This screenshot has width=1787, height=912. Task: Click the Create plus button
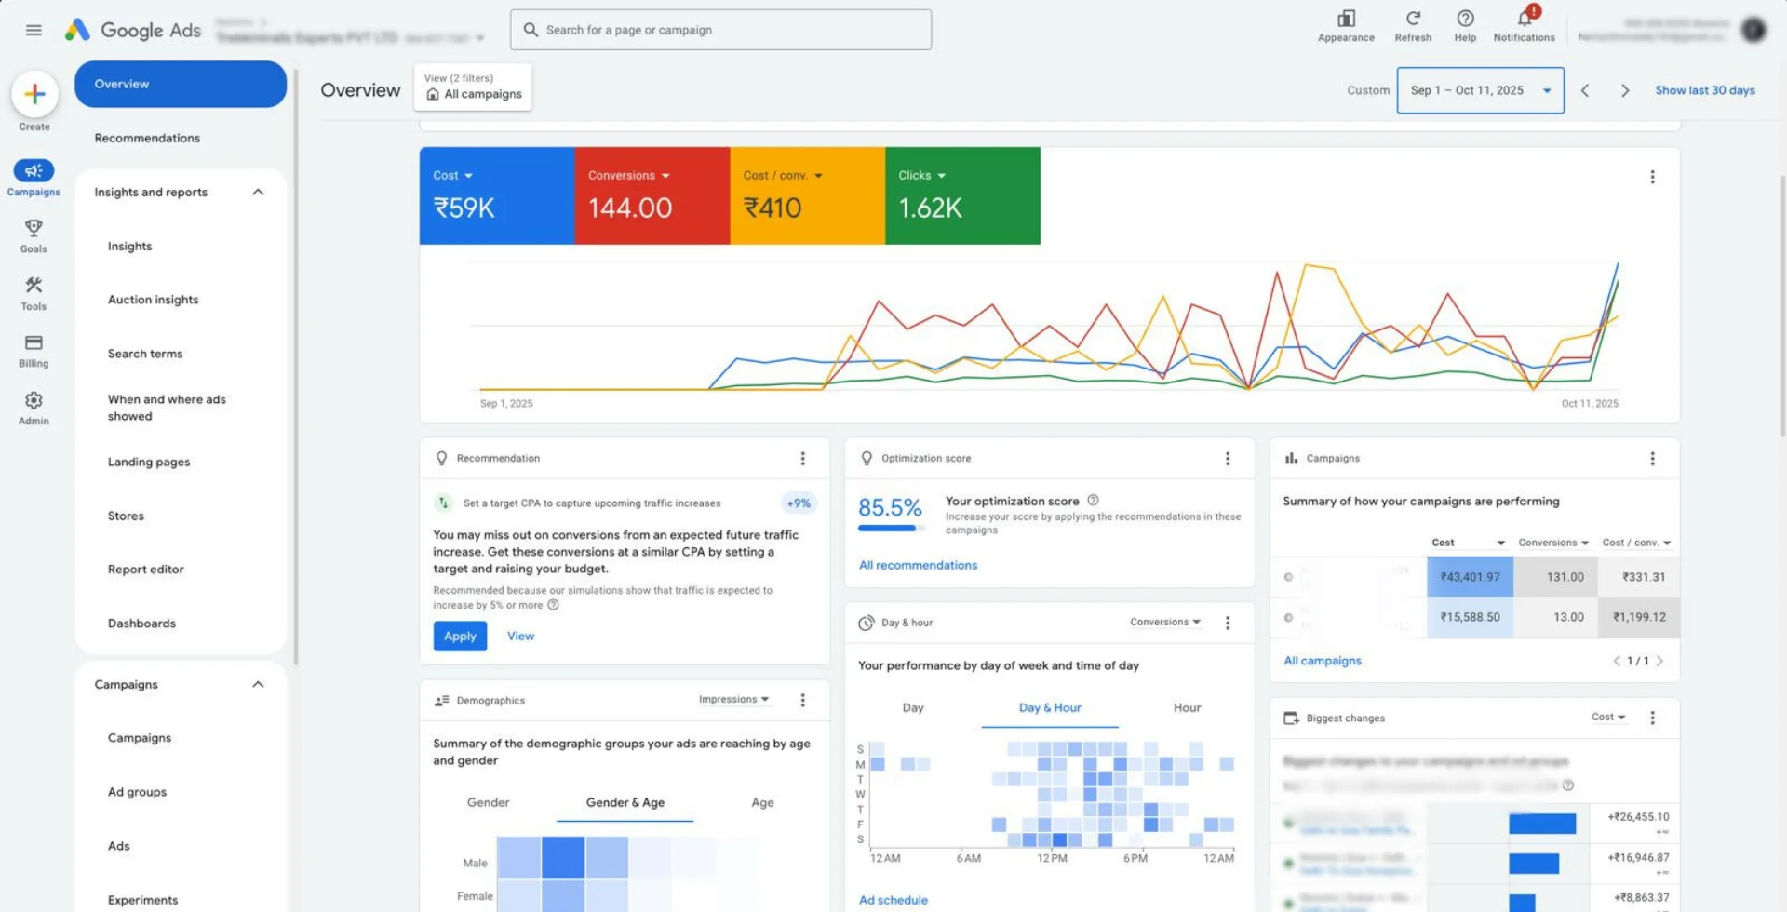click(34, 94)
